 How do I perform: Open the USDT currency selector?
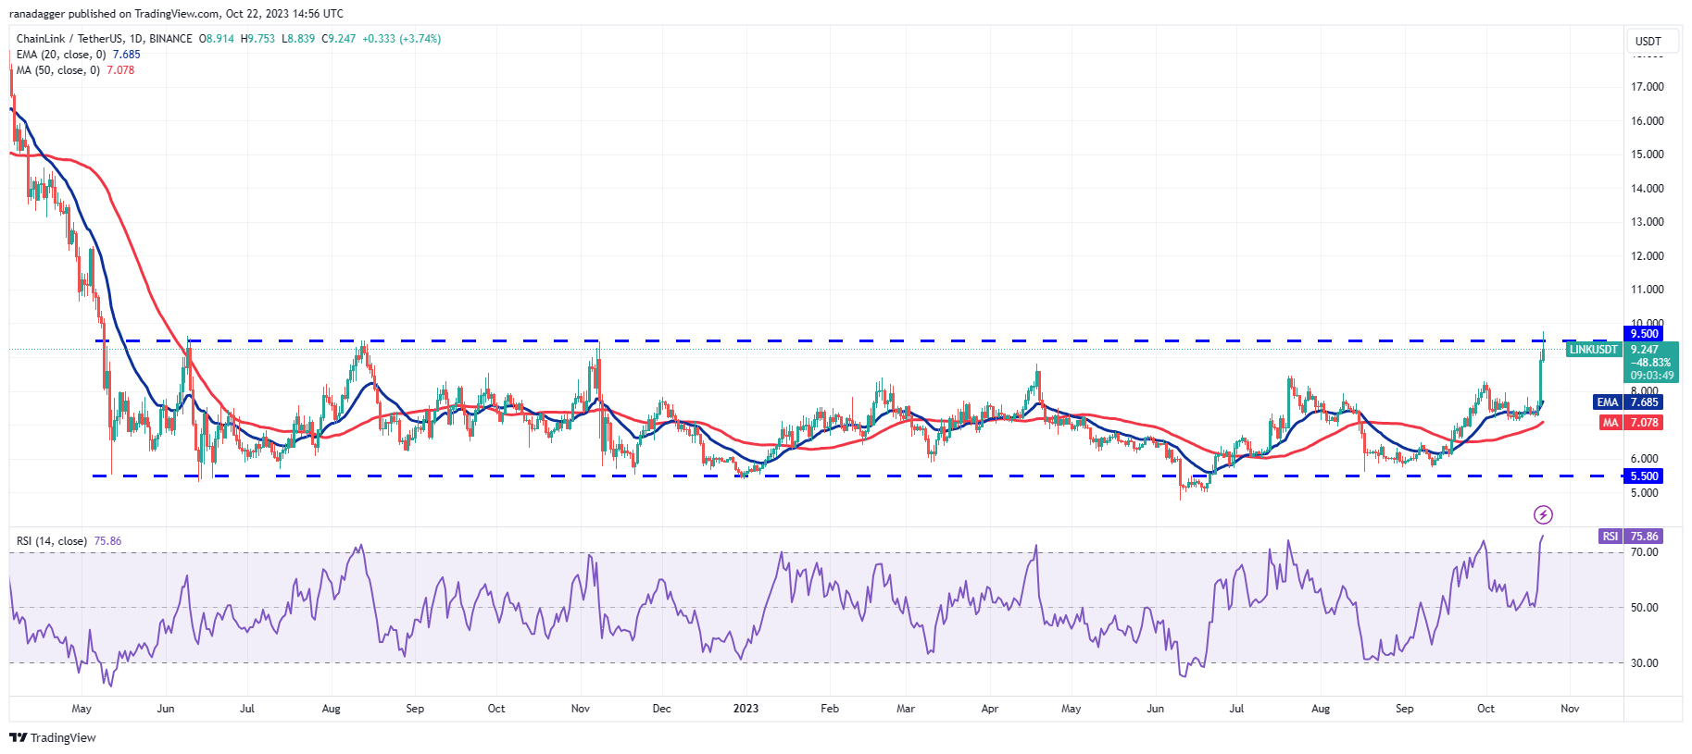coord(1648,42)
